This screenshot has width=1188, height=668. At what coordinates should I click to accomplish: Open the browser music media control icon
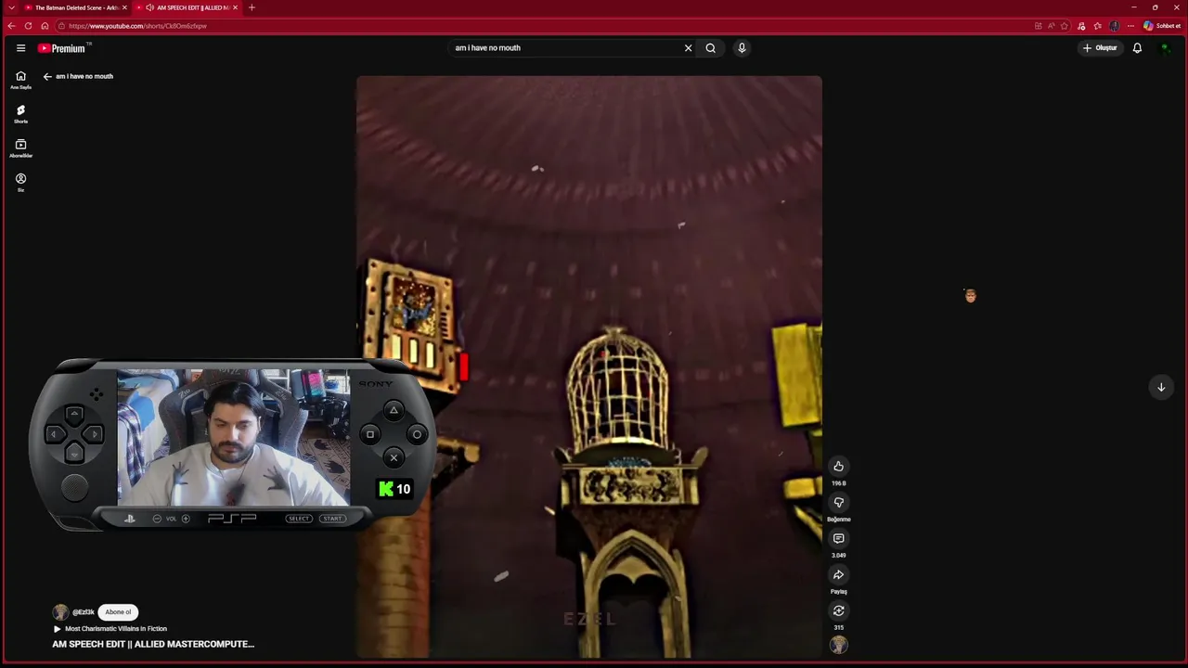coord(1081,26)
